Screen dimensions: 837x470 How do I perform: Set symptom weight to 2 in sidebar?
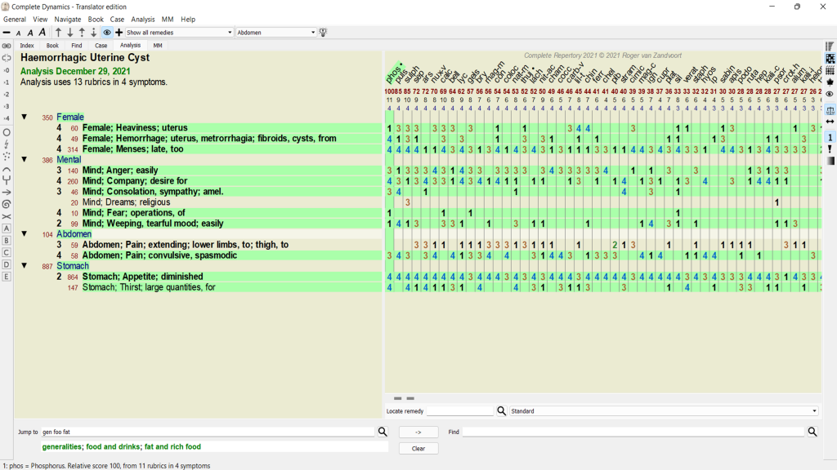click(7, 95)
